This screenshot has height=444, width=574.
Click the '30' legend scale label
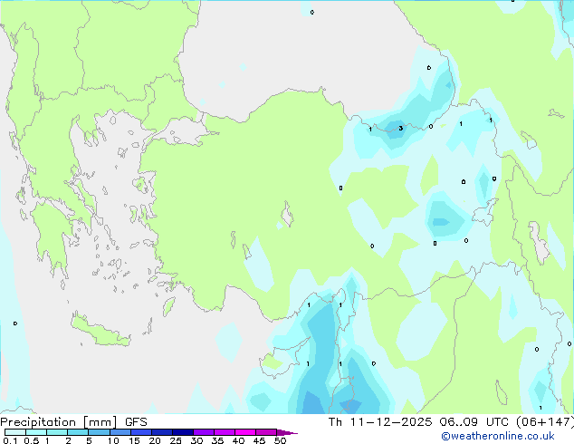click(196, 440)
